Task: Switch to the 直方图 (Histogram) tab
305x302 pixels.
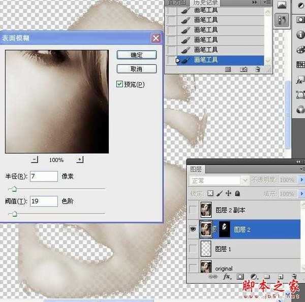Action: pos(172,3)
